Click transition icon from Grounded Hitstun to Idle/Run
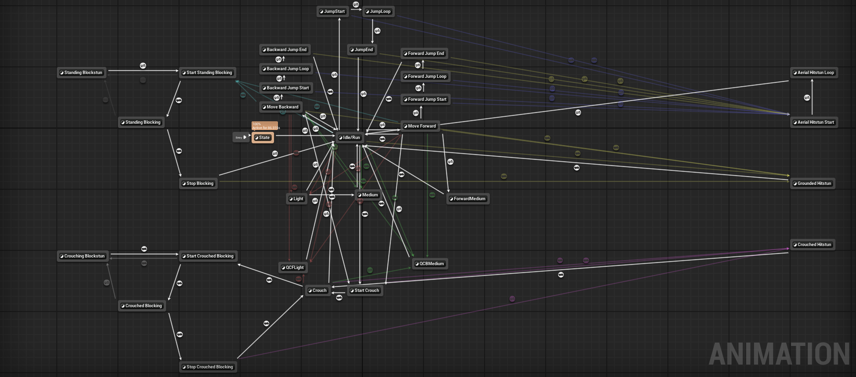Viewport: 856px width, 377px height. (576, 168)
